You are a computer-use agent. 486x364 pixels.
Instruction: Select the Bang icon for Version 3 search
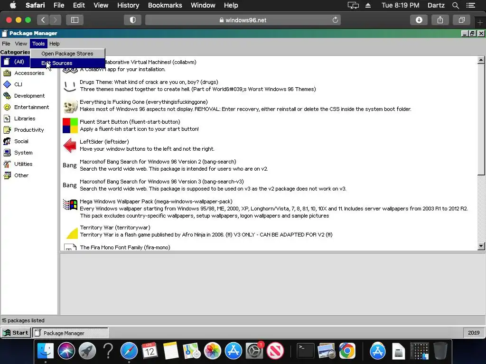69,185
